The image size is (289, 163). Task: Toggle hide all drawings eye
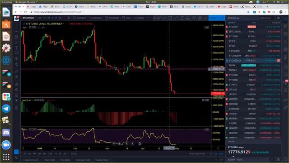(x=16, y=101)
